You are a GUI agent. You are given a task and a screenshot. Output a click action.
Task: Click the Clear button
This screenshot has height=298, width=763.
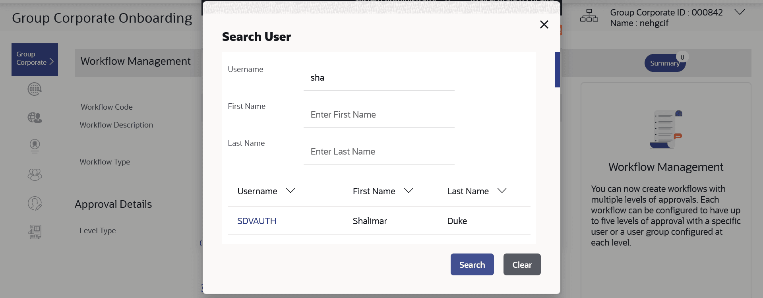(522, 265)
